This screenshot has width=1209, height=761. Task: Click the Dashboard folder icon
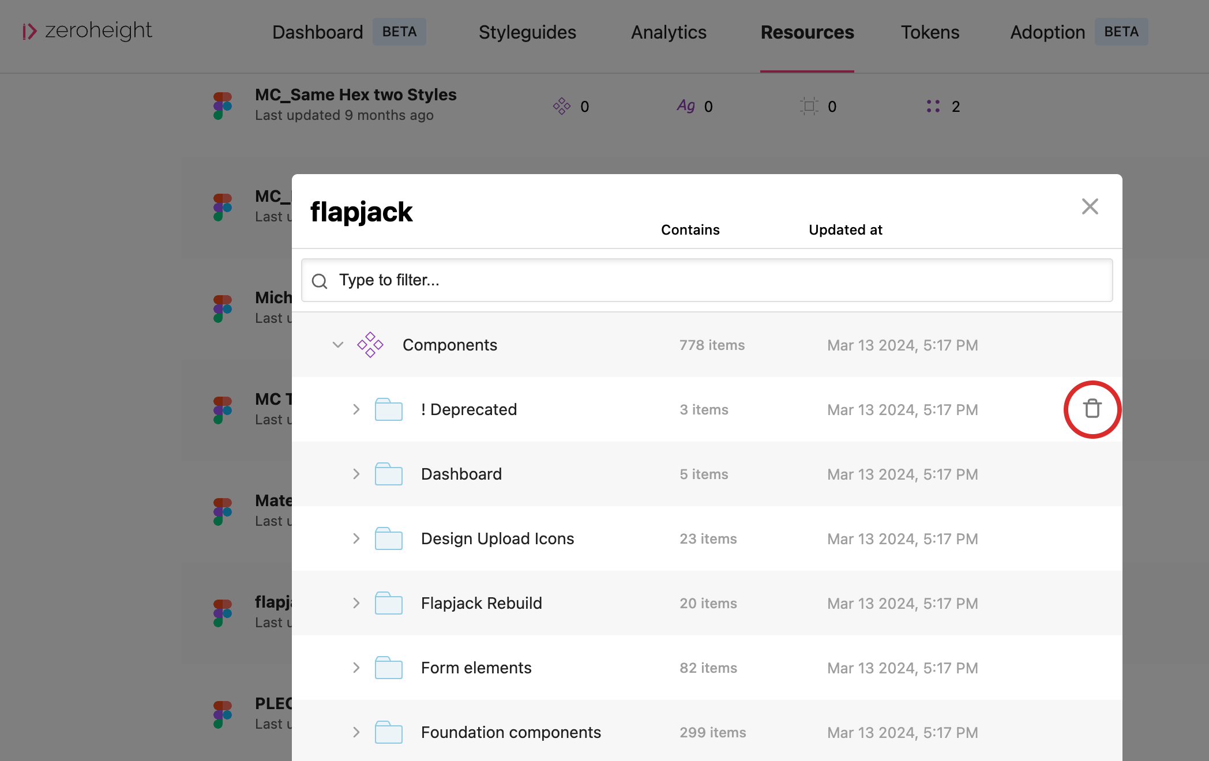tap(388, 474)
